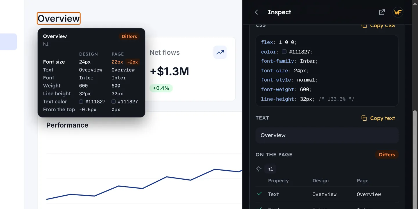Open the inspector in an external window
This screenshot has height=209, width=418.
pos(382,12)
